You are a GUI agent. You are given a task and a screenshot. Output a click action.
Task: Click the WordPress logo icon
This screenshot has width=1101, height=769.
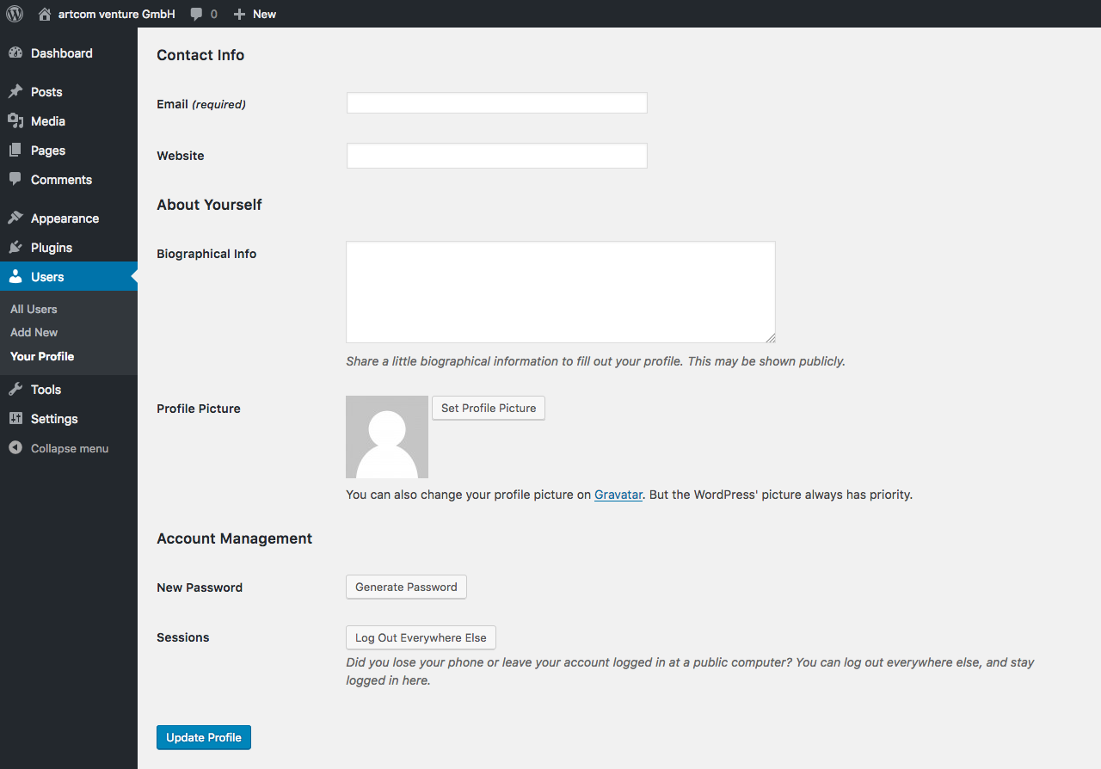click(15, 14)
